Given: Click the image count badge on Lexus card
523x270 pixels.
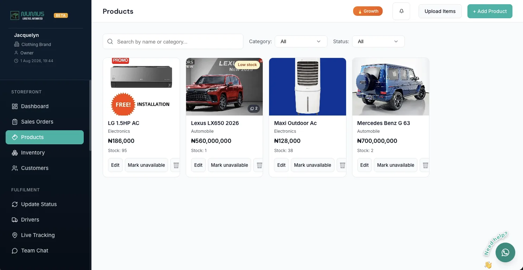Looking at the screenshot, I should tap(254, 108).
